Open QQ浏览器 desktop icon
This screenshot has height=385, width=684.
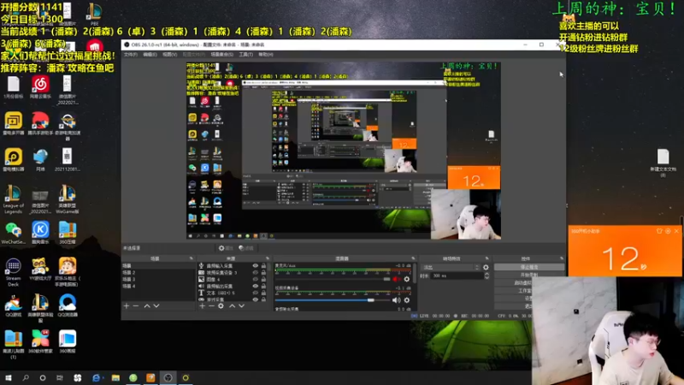[x=68, y=302]
